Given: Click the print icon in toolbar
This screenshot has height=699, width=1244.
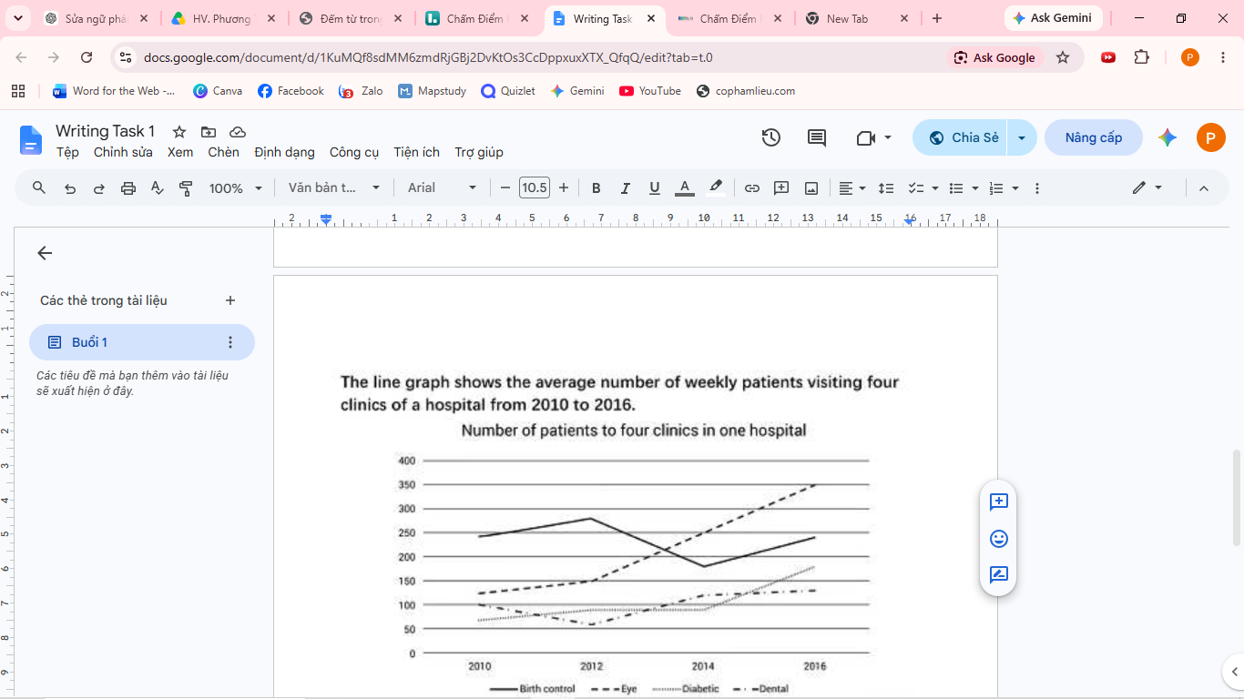Looking at the screenshot, I should (x=128, y=188).
